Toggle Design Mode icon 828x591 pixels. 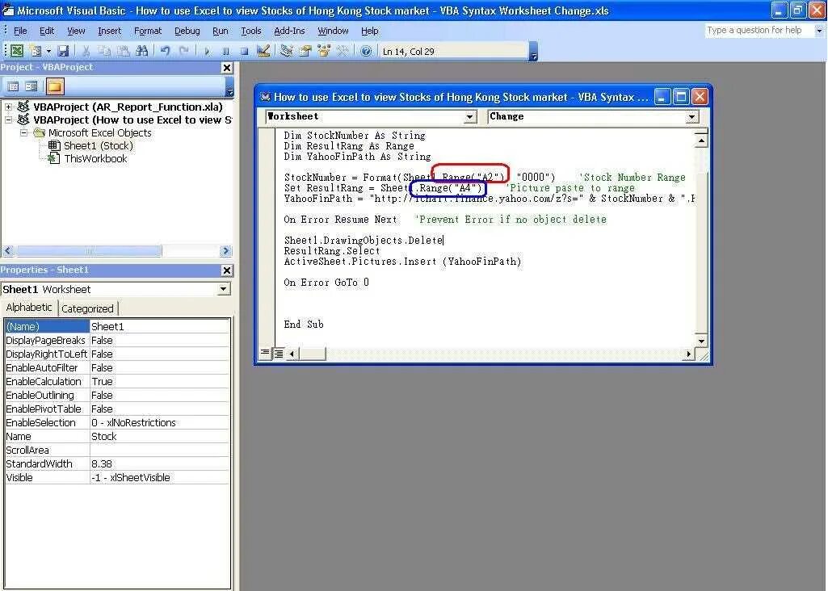tap(263, 51)
